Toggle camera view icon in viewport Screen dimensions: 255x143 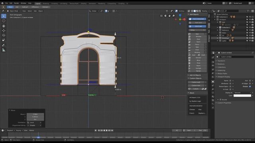[165, 16]
